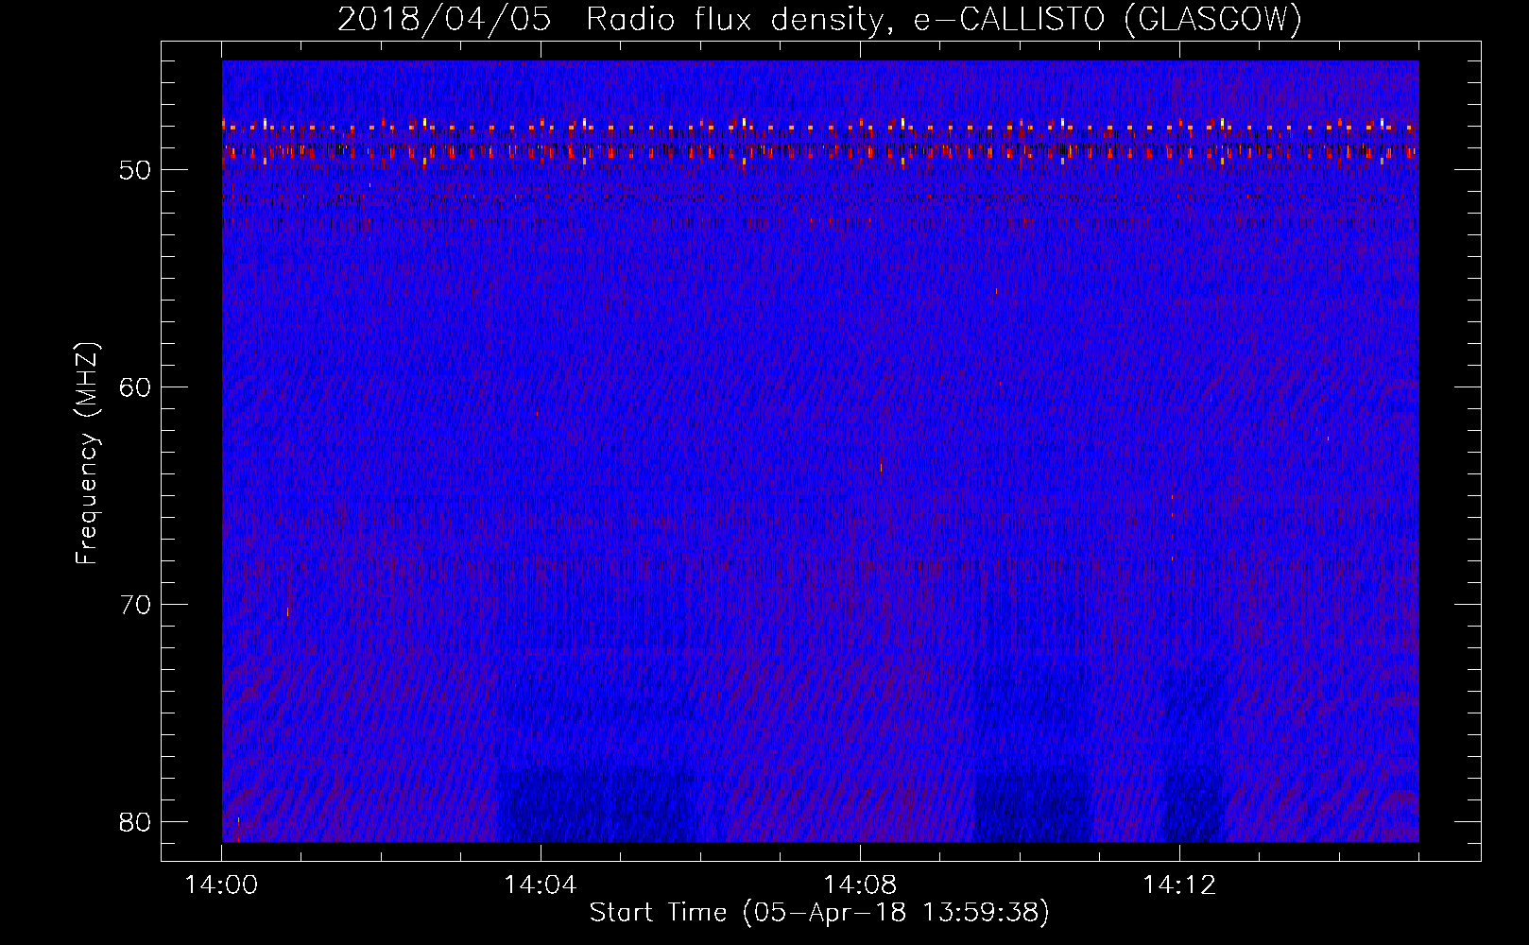Image resolution: width=1529 pixels, height=945 pixels.
Task: Click the 60 MHz frequency tick label
Action: coord(135,388)
